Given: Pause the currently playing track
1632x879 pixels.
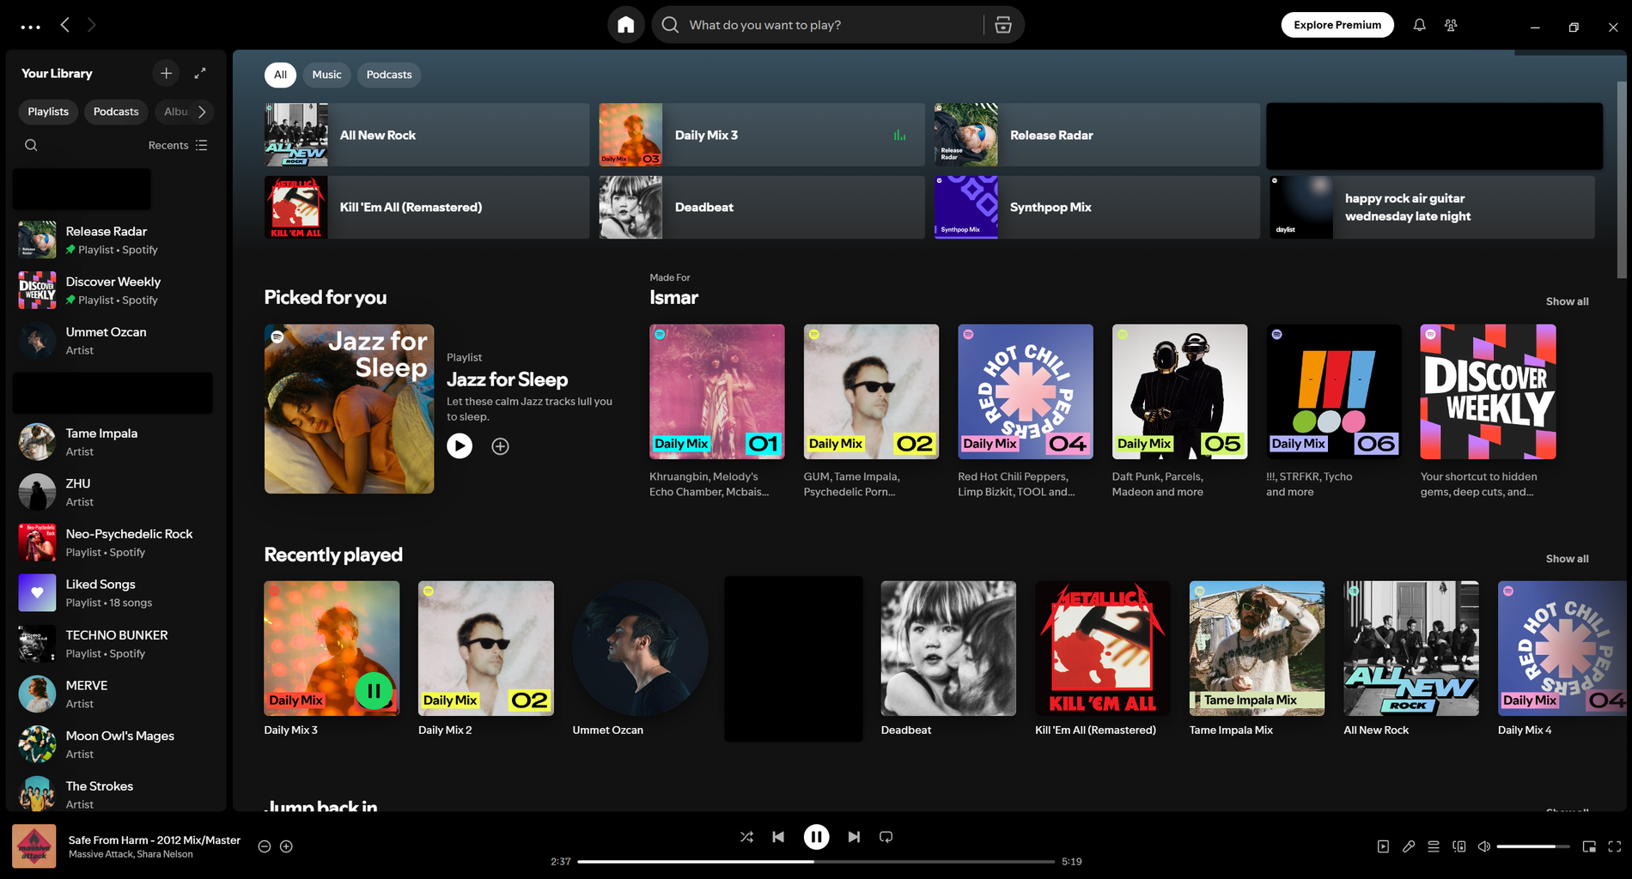Looking at the screenshot, I should click(815, 836).
